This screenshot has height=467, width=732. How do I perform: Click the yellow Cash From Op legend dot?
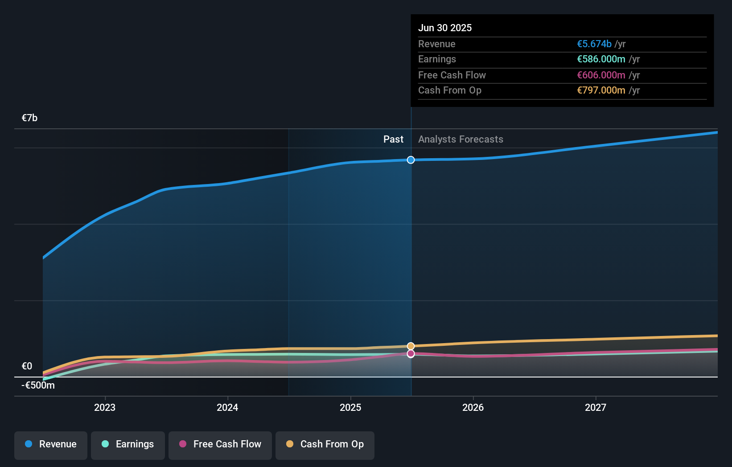click(x=290, y=444)
